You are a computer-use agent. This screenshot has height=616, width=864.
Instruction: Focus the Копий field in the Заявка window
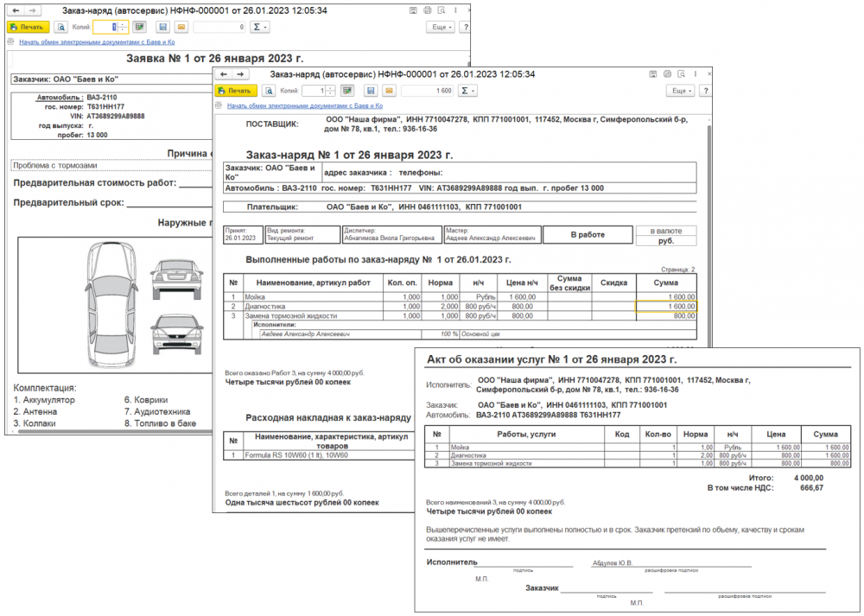[105, 27]
